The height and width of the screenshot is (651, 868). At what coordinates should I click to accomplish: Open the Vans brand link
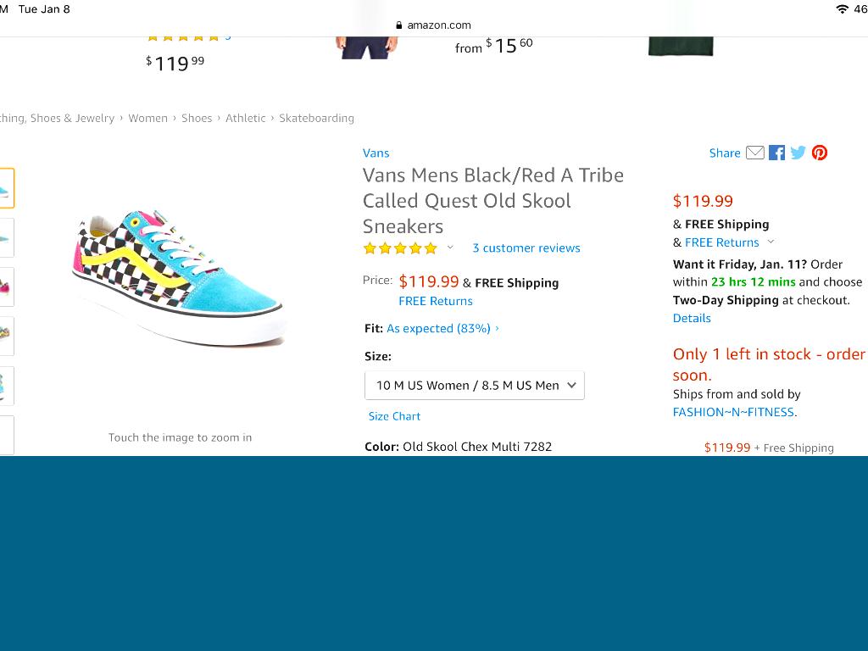[x=376, y=153]
